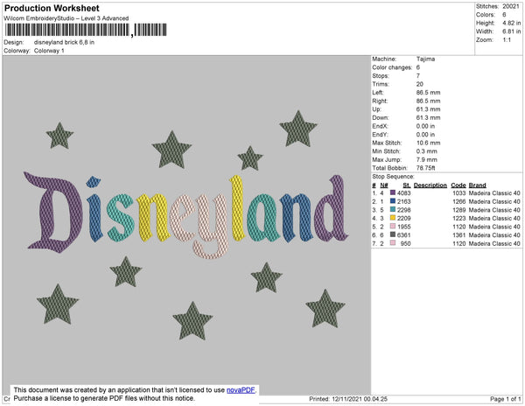This screenshot has height=406, width=525.
Task: Click the Brand column header
Action: point(478,185)
